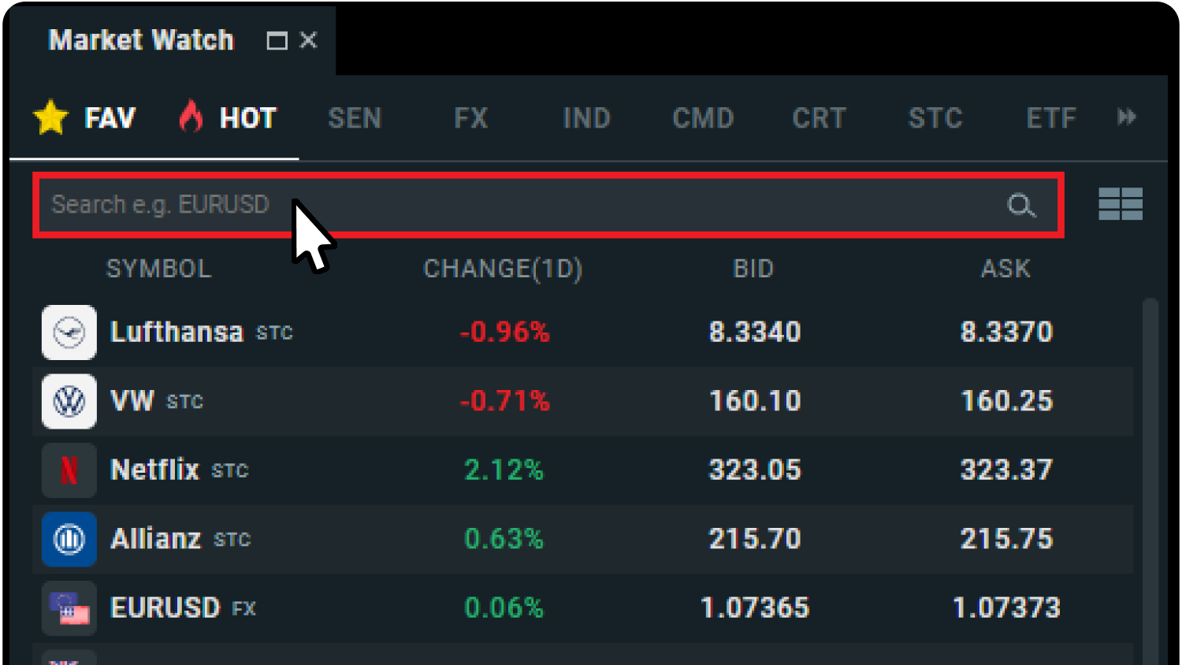The width and height of the screenshot is (1182, 665).
Task: Maximize the Market Watch panel
Action: [277, 41]
